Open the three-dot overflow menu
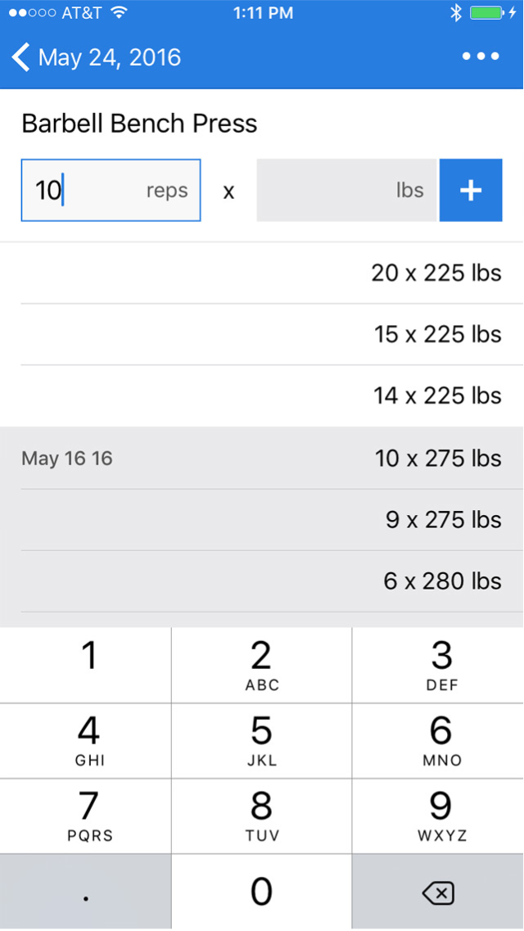Image resolution: width=524 pixels, height=931 pixels. 481,56
